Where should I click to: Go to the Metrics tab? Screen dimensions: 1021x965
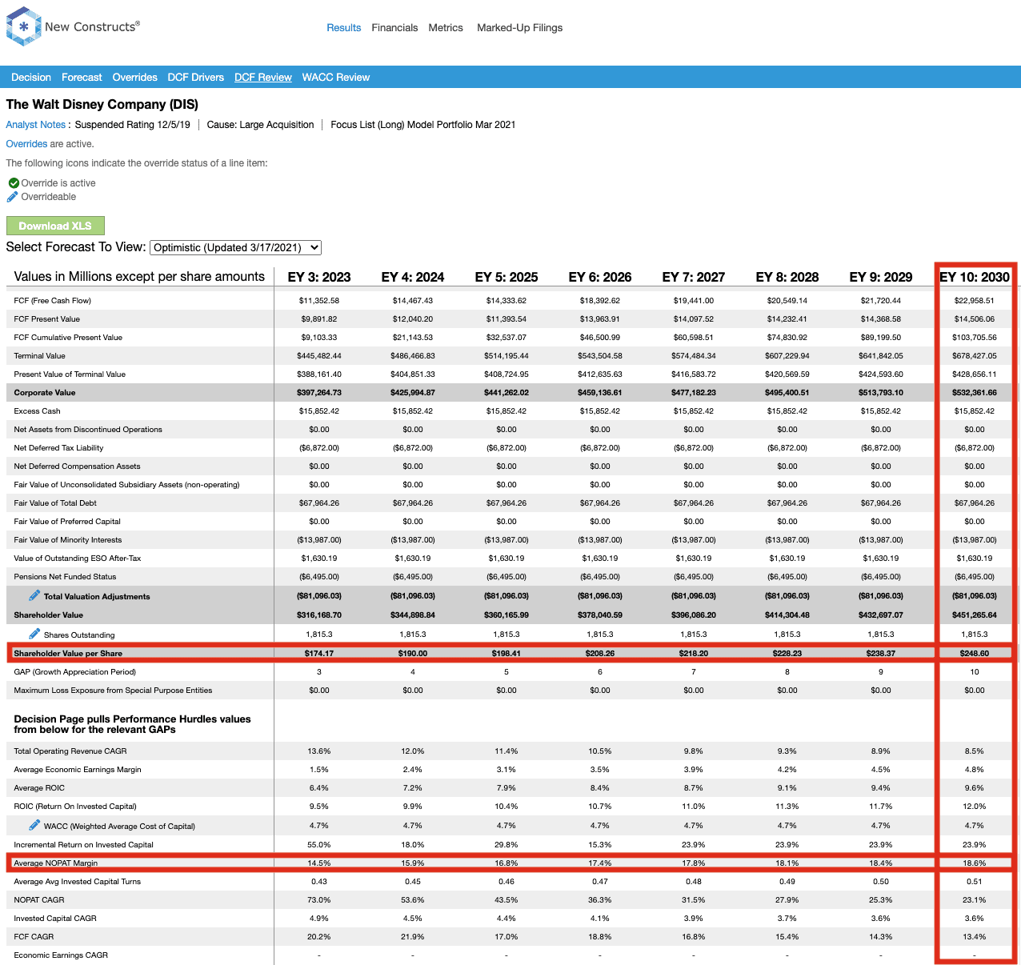(446, 28)
